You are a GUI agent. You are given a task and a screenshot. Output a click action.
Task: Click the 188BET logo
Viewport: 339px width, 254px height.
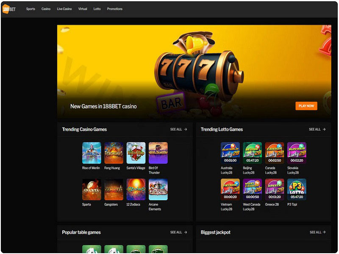click(x=9, y=9)
